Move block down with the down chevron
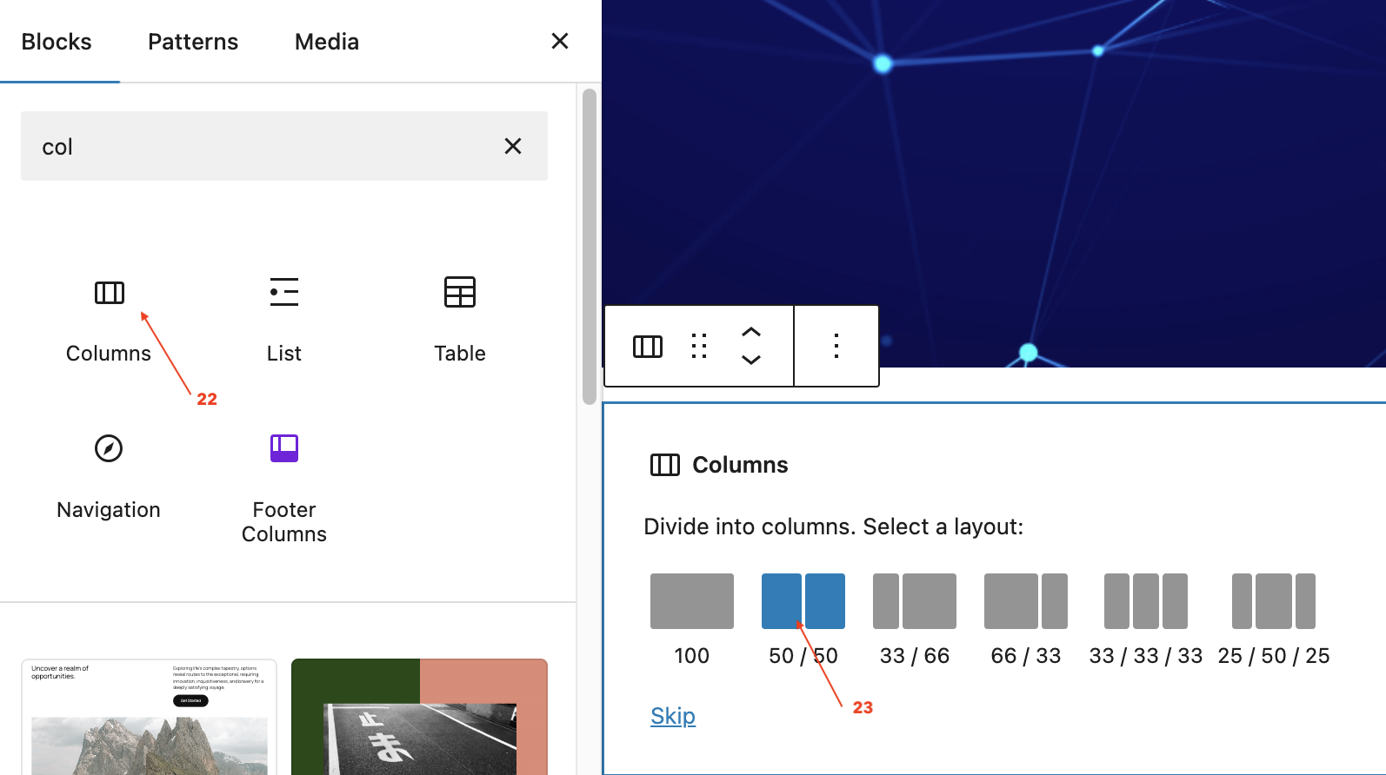This screenshot has height=775, width=1386. [751, 360]
